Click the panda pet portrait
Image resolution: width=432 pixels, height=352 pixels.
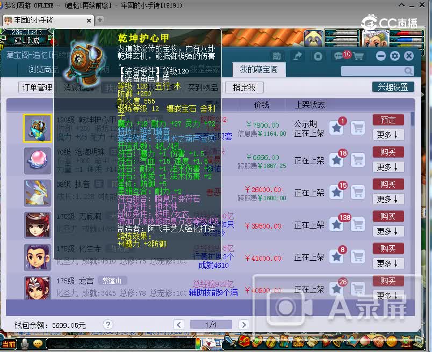(314, 38)
